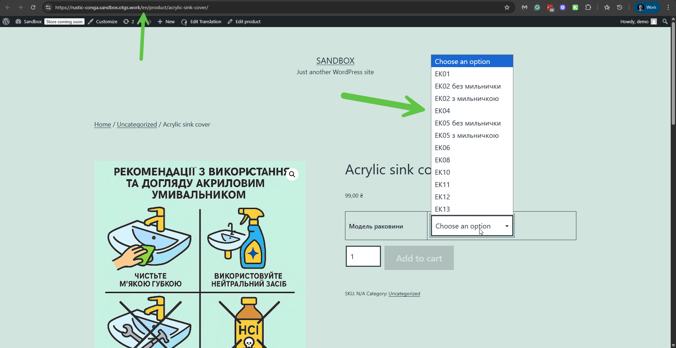Viewport: 676px width, 348px height.
Task: Open the SANDBOX site title link
Action: 335,61
